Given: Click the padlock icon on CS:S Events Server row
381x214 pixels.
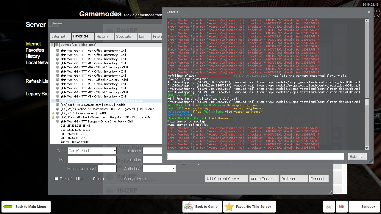Looking at the screenshot, I should [x=53, y=113].
